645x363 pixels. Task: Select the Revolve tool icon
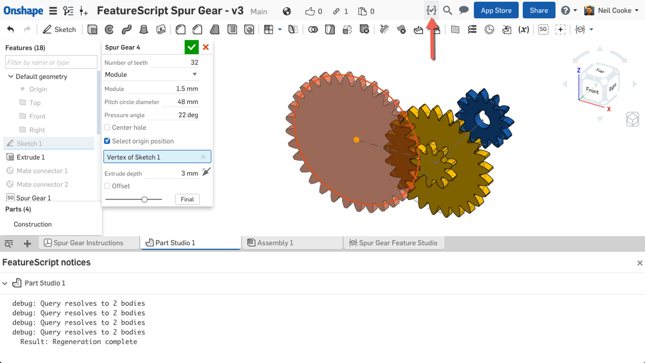109,29
